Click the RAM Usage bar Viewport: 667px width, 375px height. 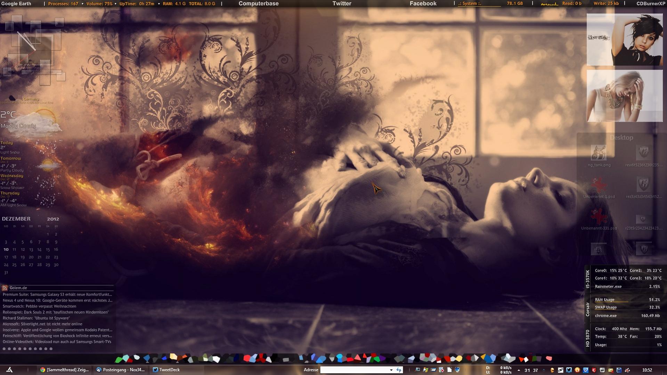pos(627,300)
